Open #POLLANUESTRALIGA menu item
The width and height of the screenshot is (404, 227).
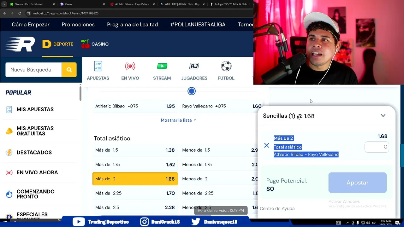198,25
